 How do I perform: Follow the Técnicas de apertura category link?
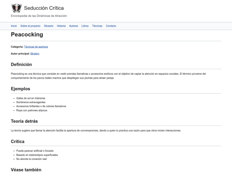coord(36,47)
